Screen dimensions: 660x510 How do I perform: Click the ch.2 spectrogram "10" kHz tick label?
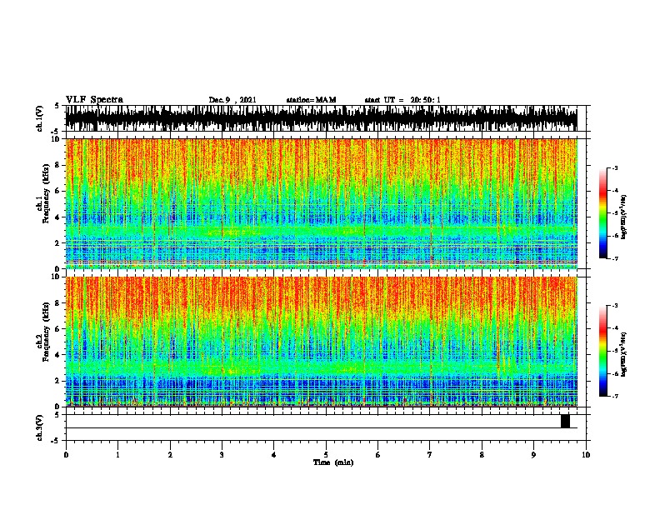[56, 277]
